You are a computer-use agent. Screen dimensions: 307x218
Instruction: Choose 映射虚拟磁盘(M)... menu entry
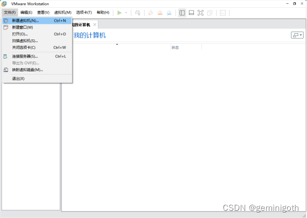pos(37,70)
